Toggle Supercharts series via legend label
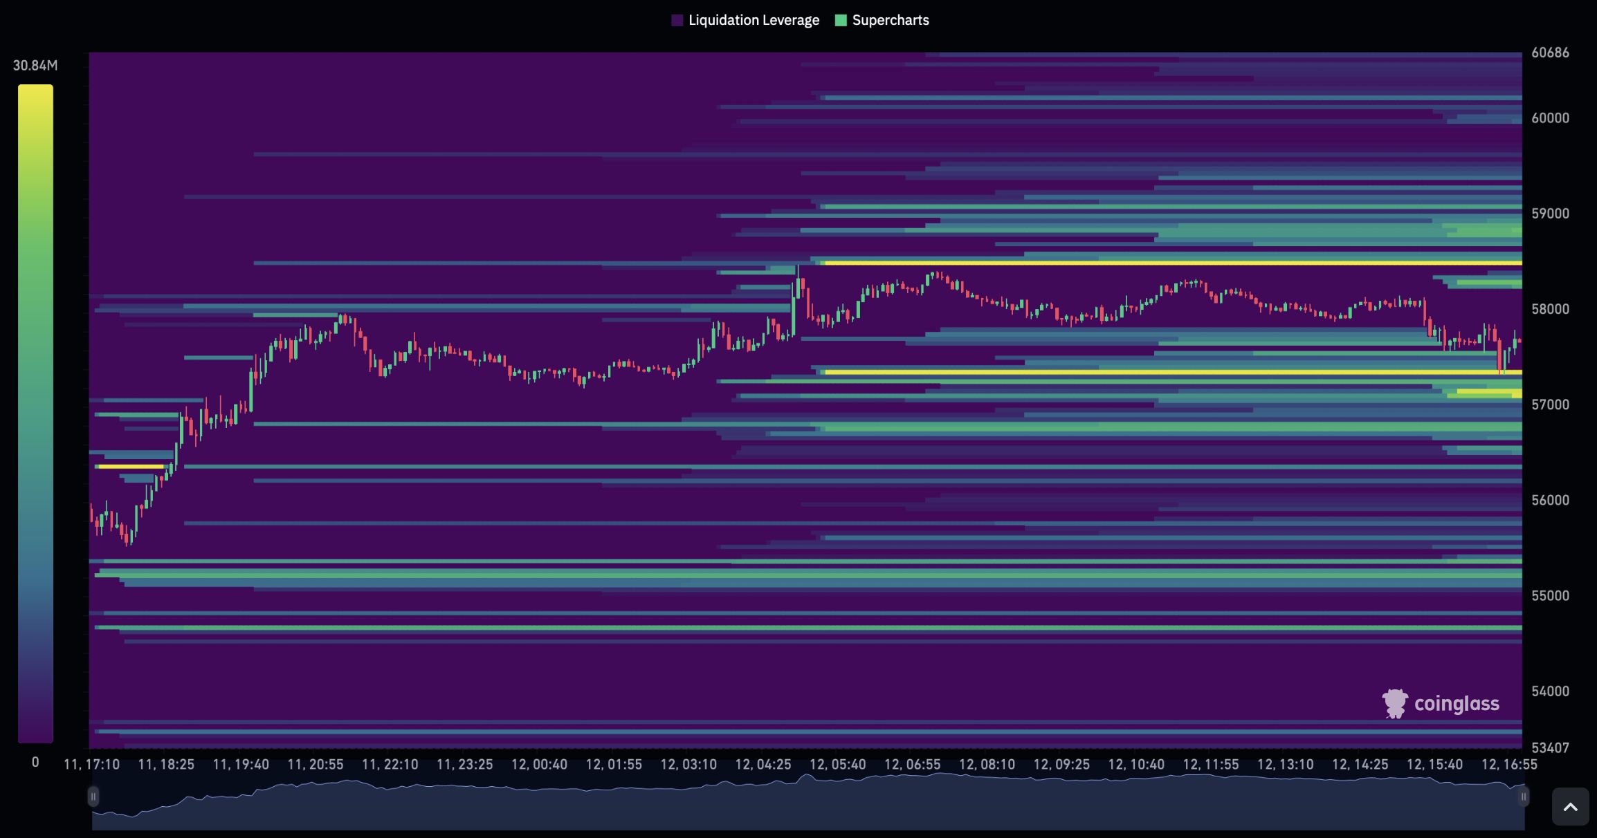The width and height of the screenshot is (1597, 838). coord(891,21)
